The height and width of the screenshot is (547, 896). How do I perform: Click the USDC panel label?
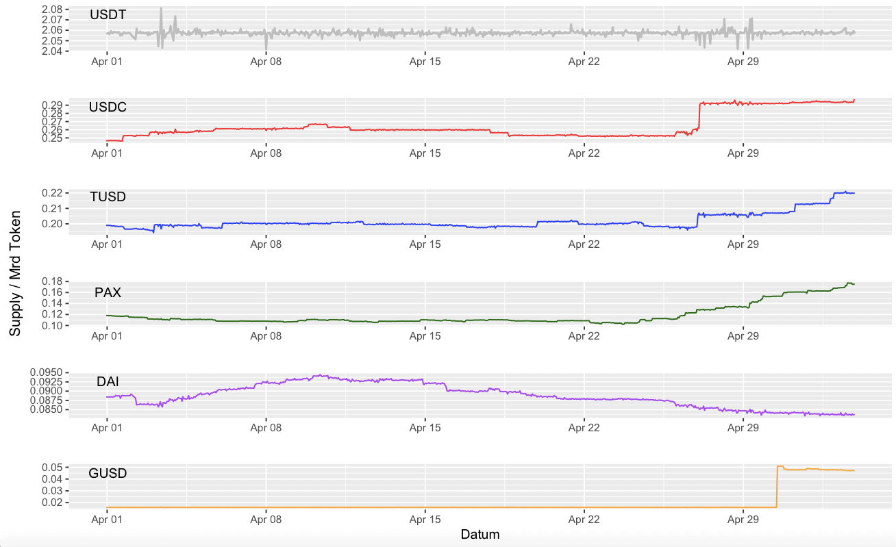[108, 107]
